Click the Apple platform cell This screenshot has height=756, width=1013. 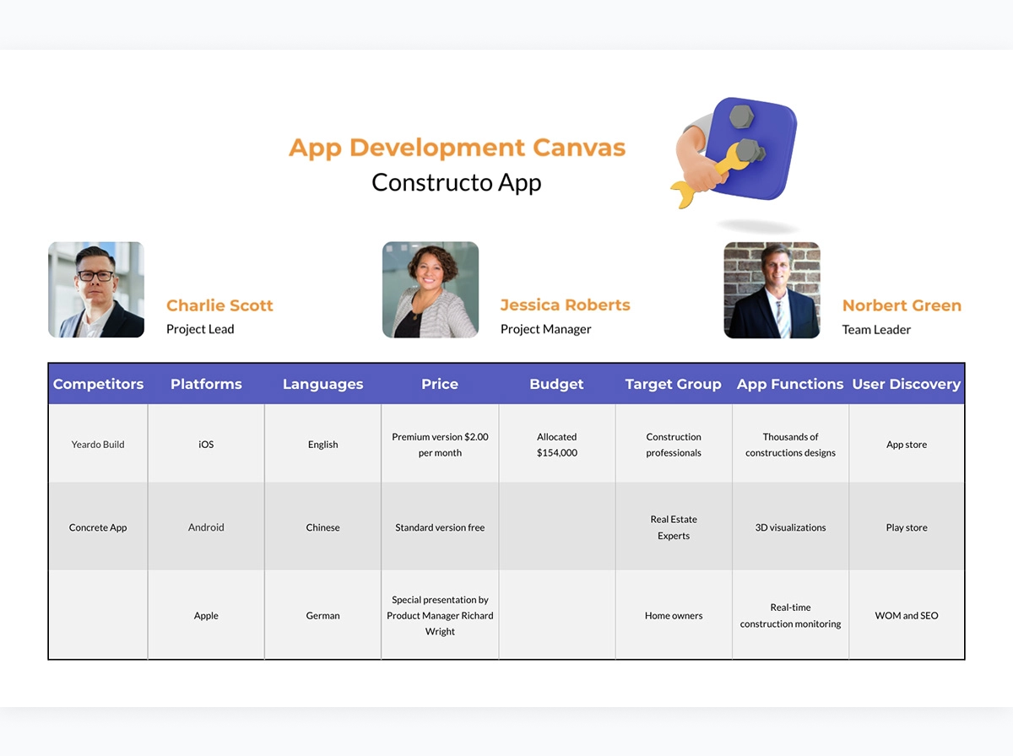[x=206, y=615]
